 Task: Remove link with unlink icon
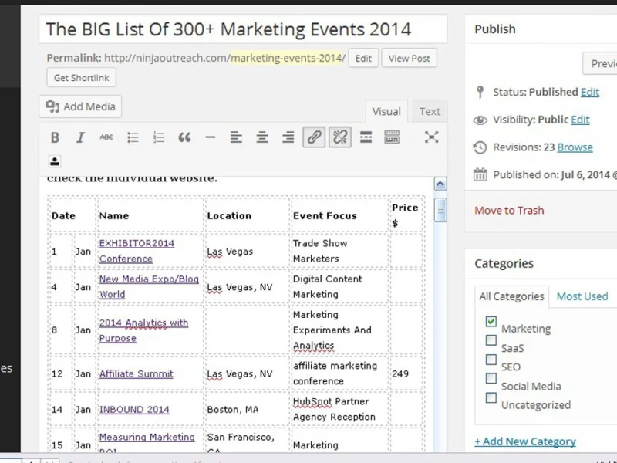[340, 137]
